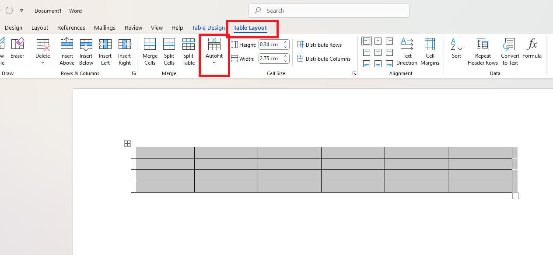Select the Merge Cells tool

[150, 51]
